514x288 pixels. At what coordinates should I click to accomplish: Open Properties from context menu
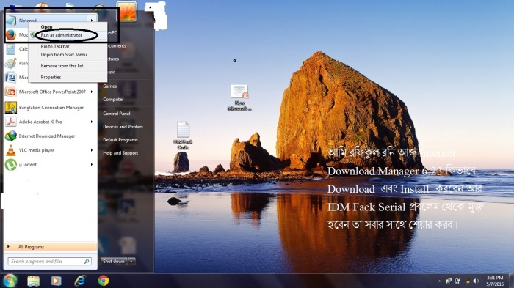pos(51,77)
